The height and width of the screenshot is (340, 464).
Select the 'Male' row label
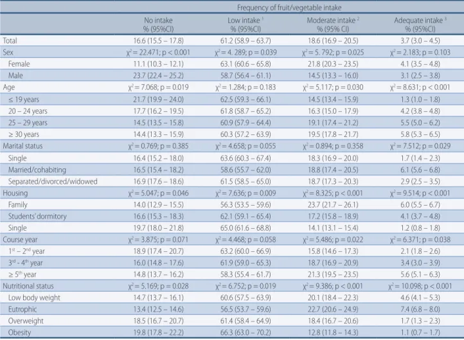pos(15,75)
